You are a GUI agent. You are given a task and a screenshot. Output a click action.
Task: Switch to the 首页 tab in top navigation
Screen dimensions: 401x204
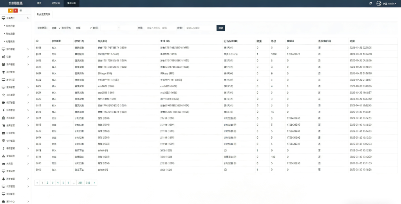click(x=39, y=3)
